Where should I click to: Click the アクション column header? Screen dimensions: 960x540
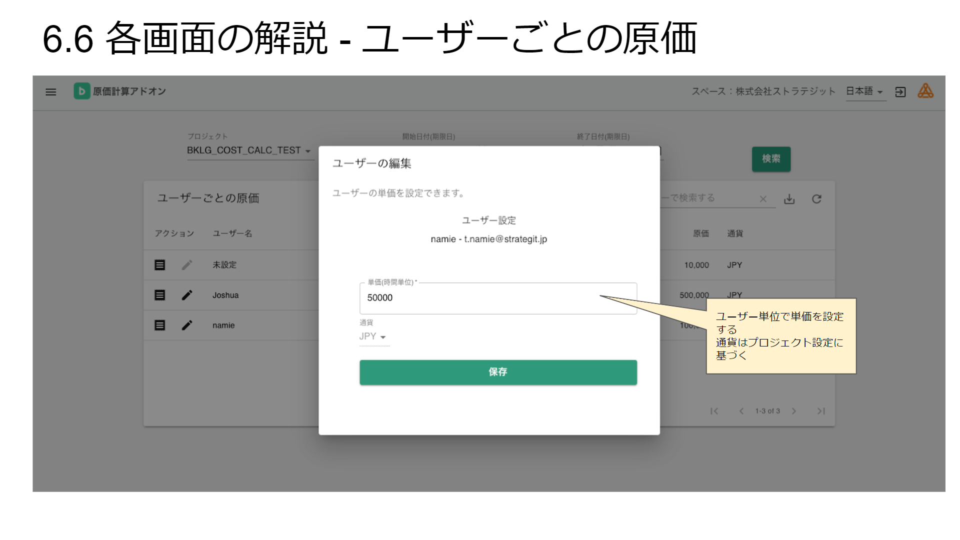tap(174, 233)
